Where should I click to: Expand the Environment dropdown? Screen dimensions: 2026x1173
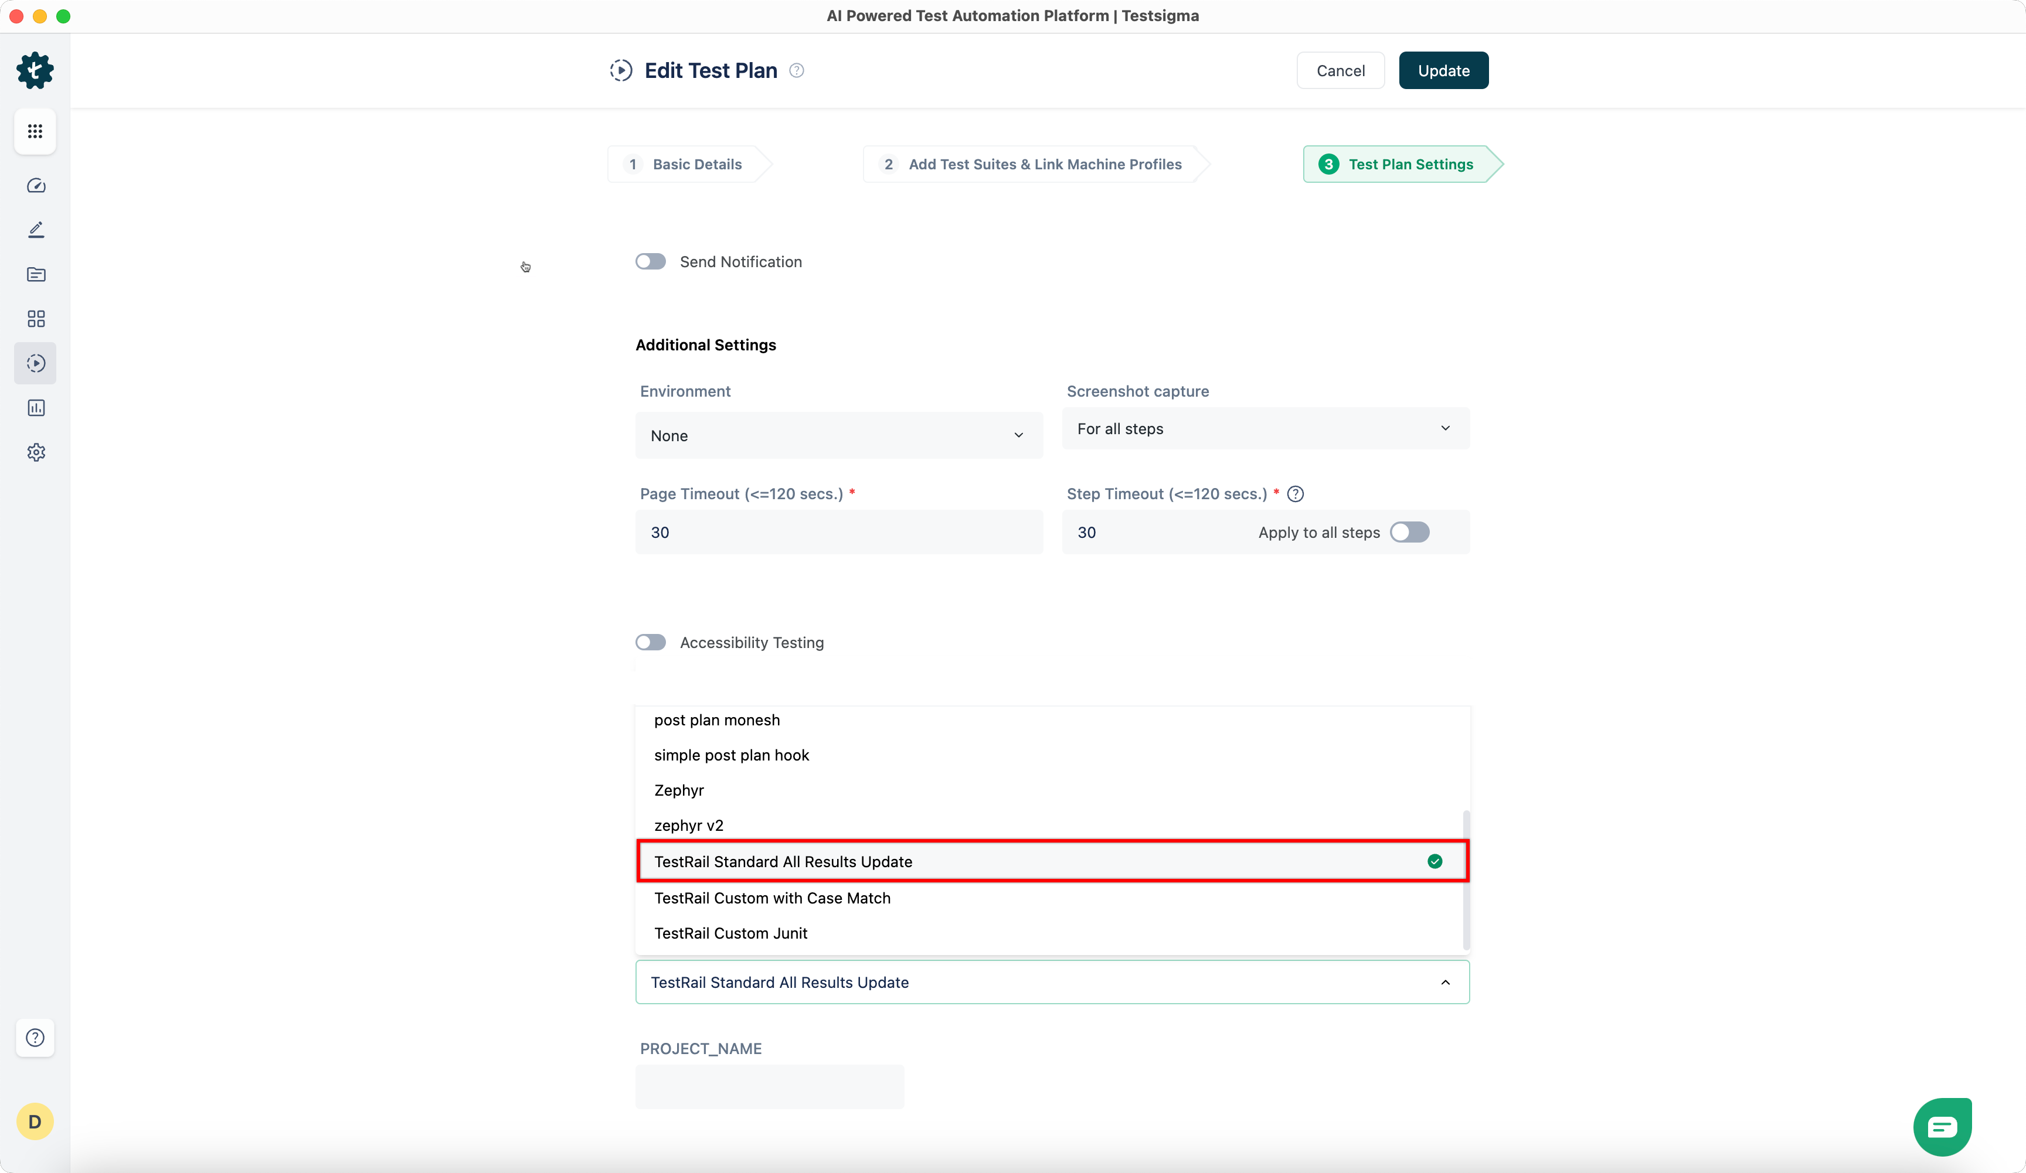coord(838,435)
